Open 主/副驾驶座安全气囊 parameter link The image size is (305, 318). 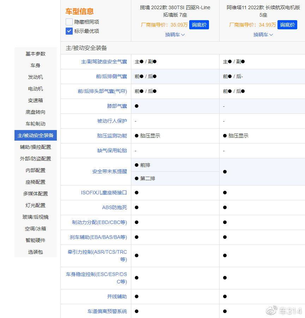pos(104,61)
